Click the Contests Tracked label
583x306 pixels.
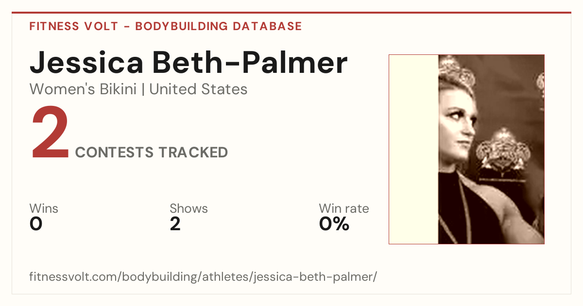152,153
